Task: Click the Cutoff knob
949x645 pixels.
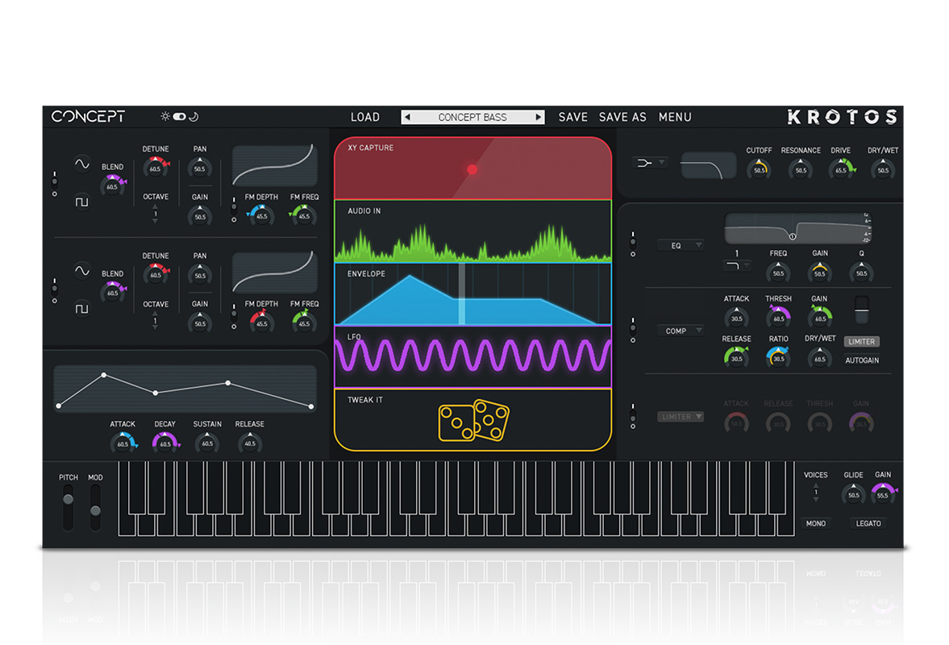Action: (759, 170)
